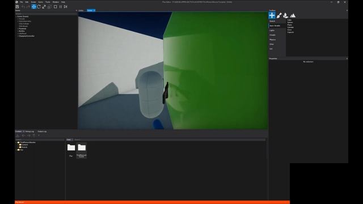Viewport: 363px width, 204px height.
Task: Switch to the Content panel tab
Action: (x=18, y=131)
